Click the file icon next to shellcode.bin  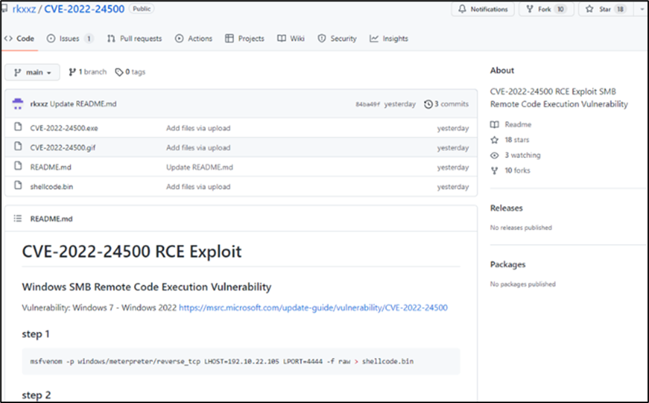click(18, 185)
